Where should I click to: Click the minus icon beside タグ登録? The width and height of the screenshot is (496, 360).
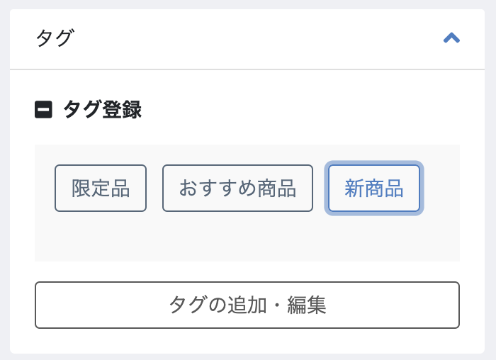(43, 110)
